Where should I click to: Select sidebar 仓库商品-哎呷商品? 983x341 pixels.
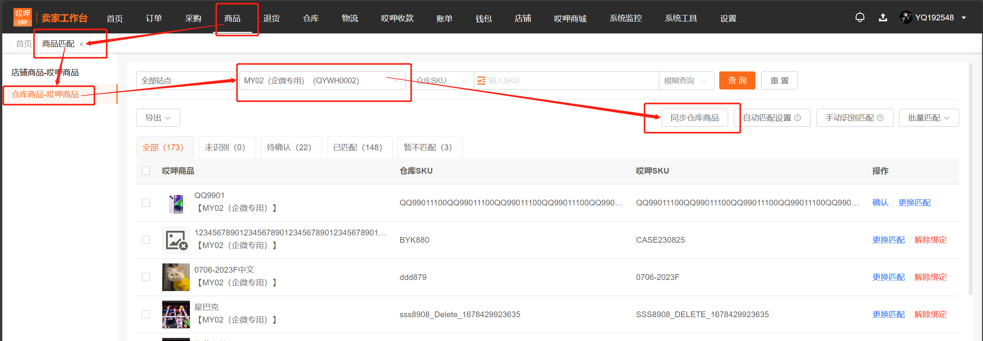45,94
